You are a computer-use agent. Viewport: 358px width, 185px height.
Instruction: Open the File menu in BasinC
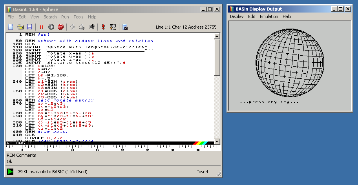point(11,17)
